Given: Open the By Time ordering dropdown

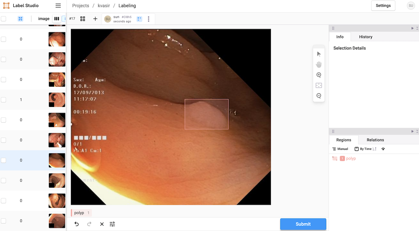Looking at the screenshot, I should pos(363,149).
